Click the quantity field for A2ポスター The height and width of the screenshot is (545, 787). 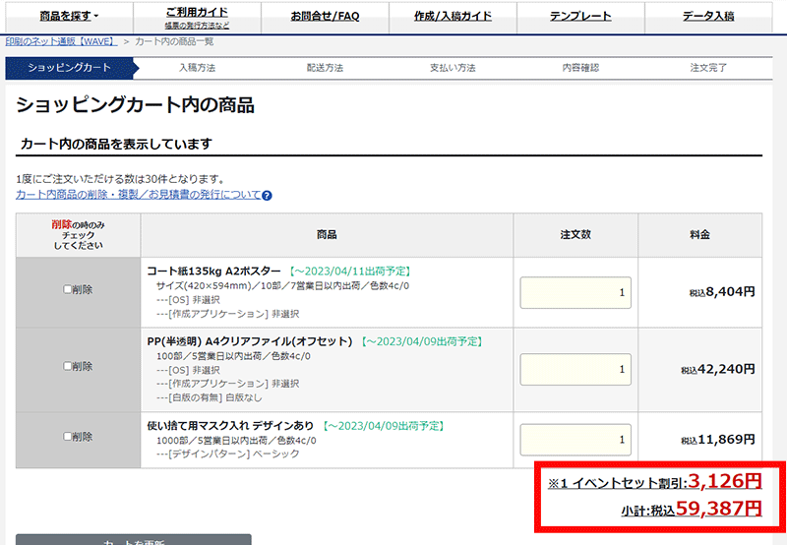point(575,292)
